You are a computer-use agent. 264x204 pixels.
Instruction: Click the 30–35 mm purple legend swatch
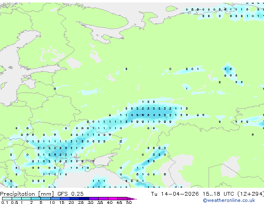(x=94, y=199)
